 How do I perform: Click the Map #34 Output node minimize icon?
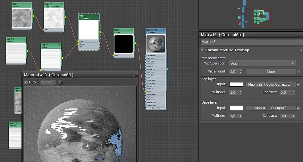tap(132, 30)
